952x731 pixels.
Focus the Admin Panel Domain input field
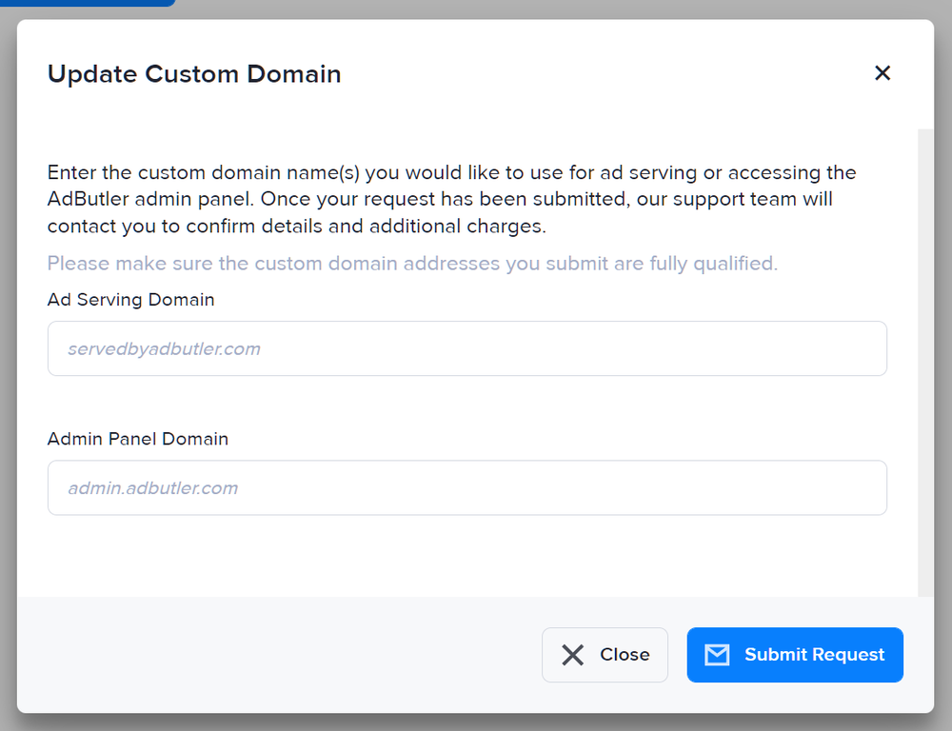pyautogui.click(x=466, y=487)
